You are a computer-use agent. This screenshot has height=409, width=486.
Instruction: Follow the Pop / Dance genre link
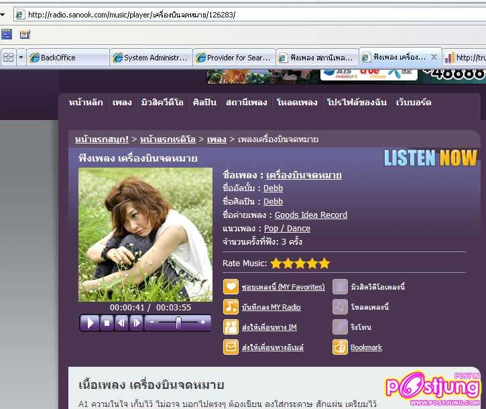pyautogui.click(x=287, y=229)
